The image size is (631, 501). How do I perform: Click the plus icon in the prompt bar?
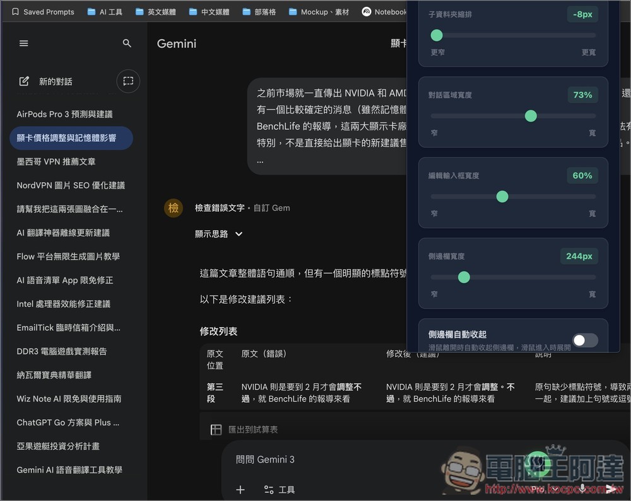tap(240, 490)
